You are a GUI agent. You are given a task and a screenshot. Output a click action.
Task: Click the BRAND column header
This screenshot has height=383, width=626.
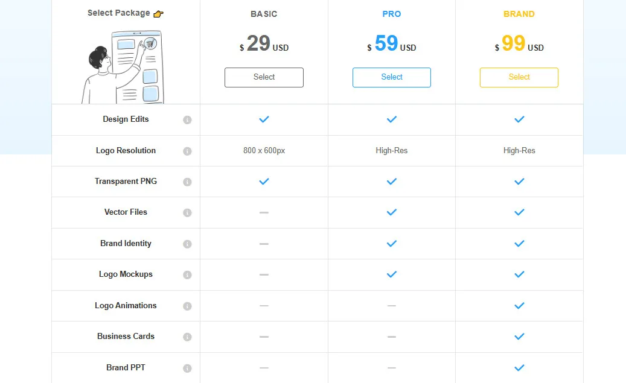pyautogui.click(x=519, y=13)
